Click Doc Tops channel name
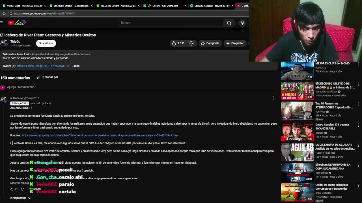Image resolution: width=362 pixels, height=203 pixels. [x=320, y=112]
